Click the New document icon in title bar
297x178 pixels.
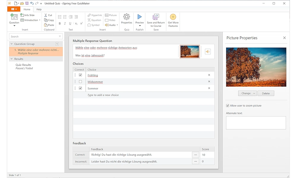pyautogui.click(x=15, y=3)
